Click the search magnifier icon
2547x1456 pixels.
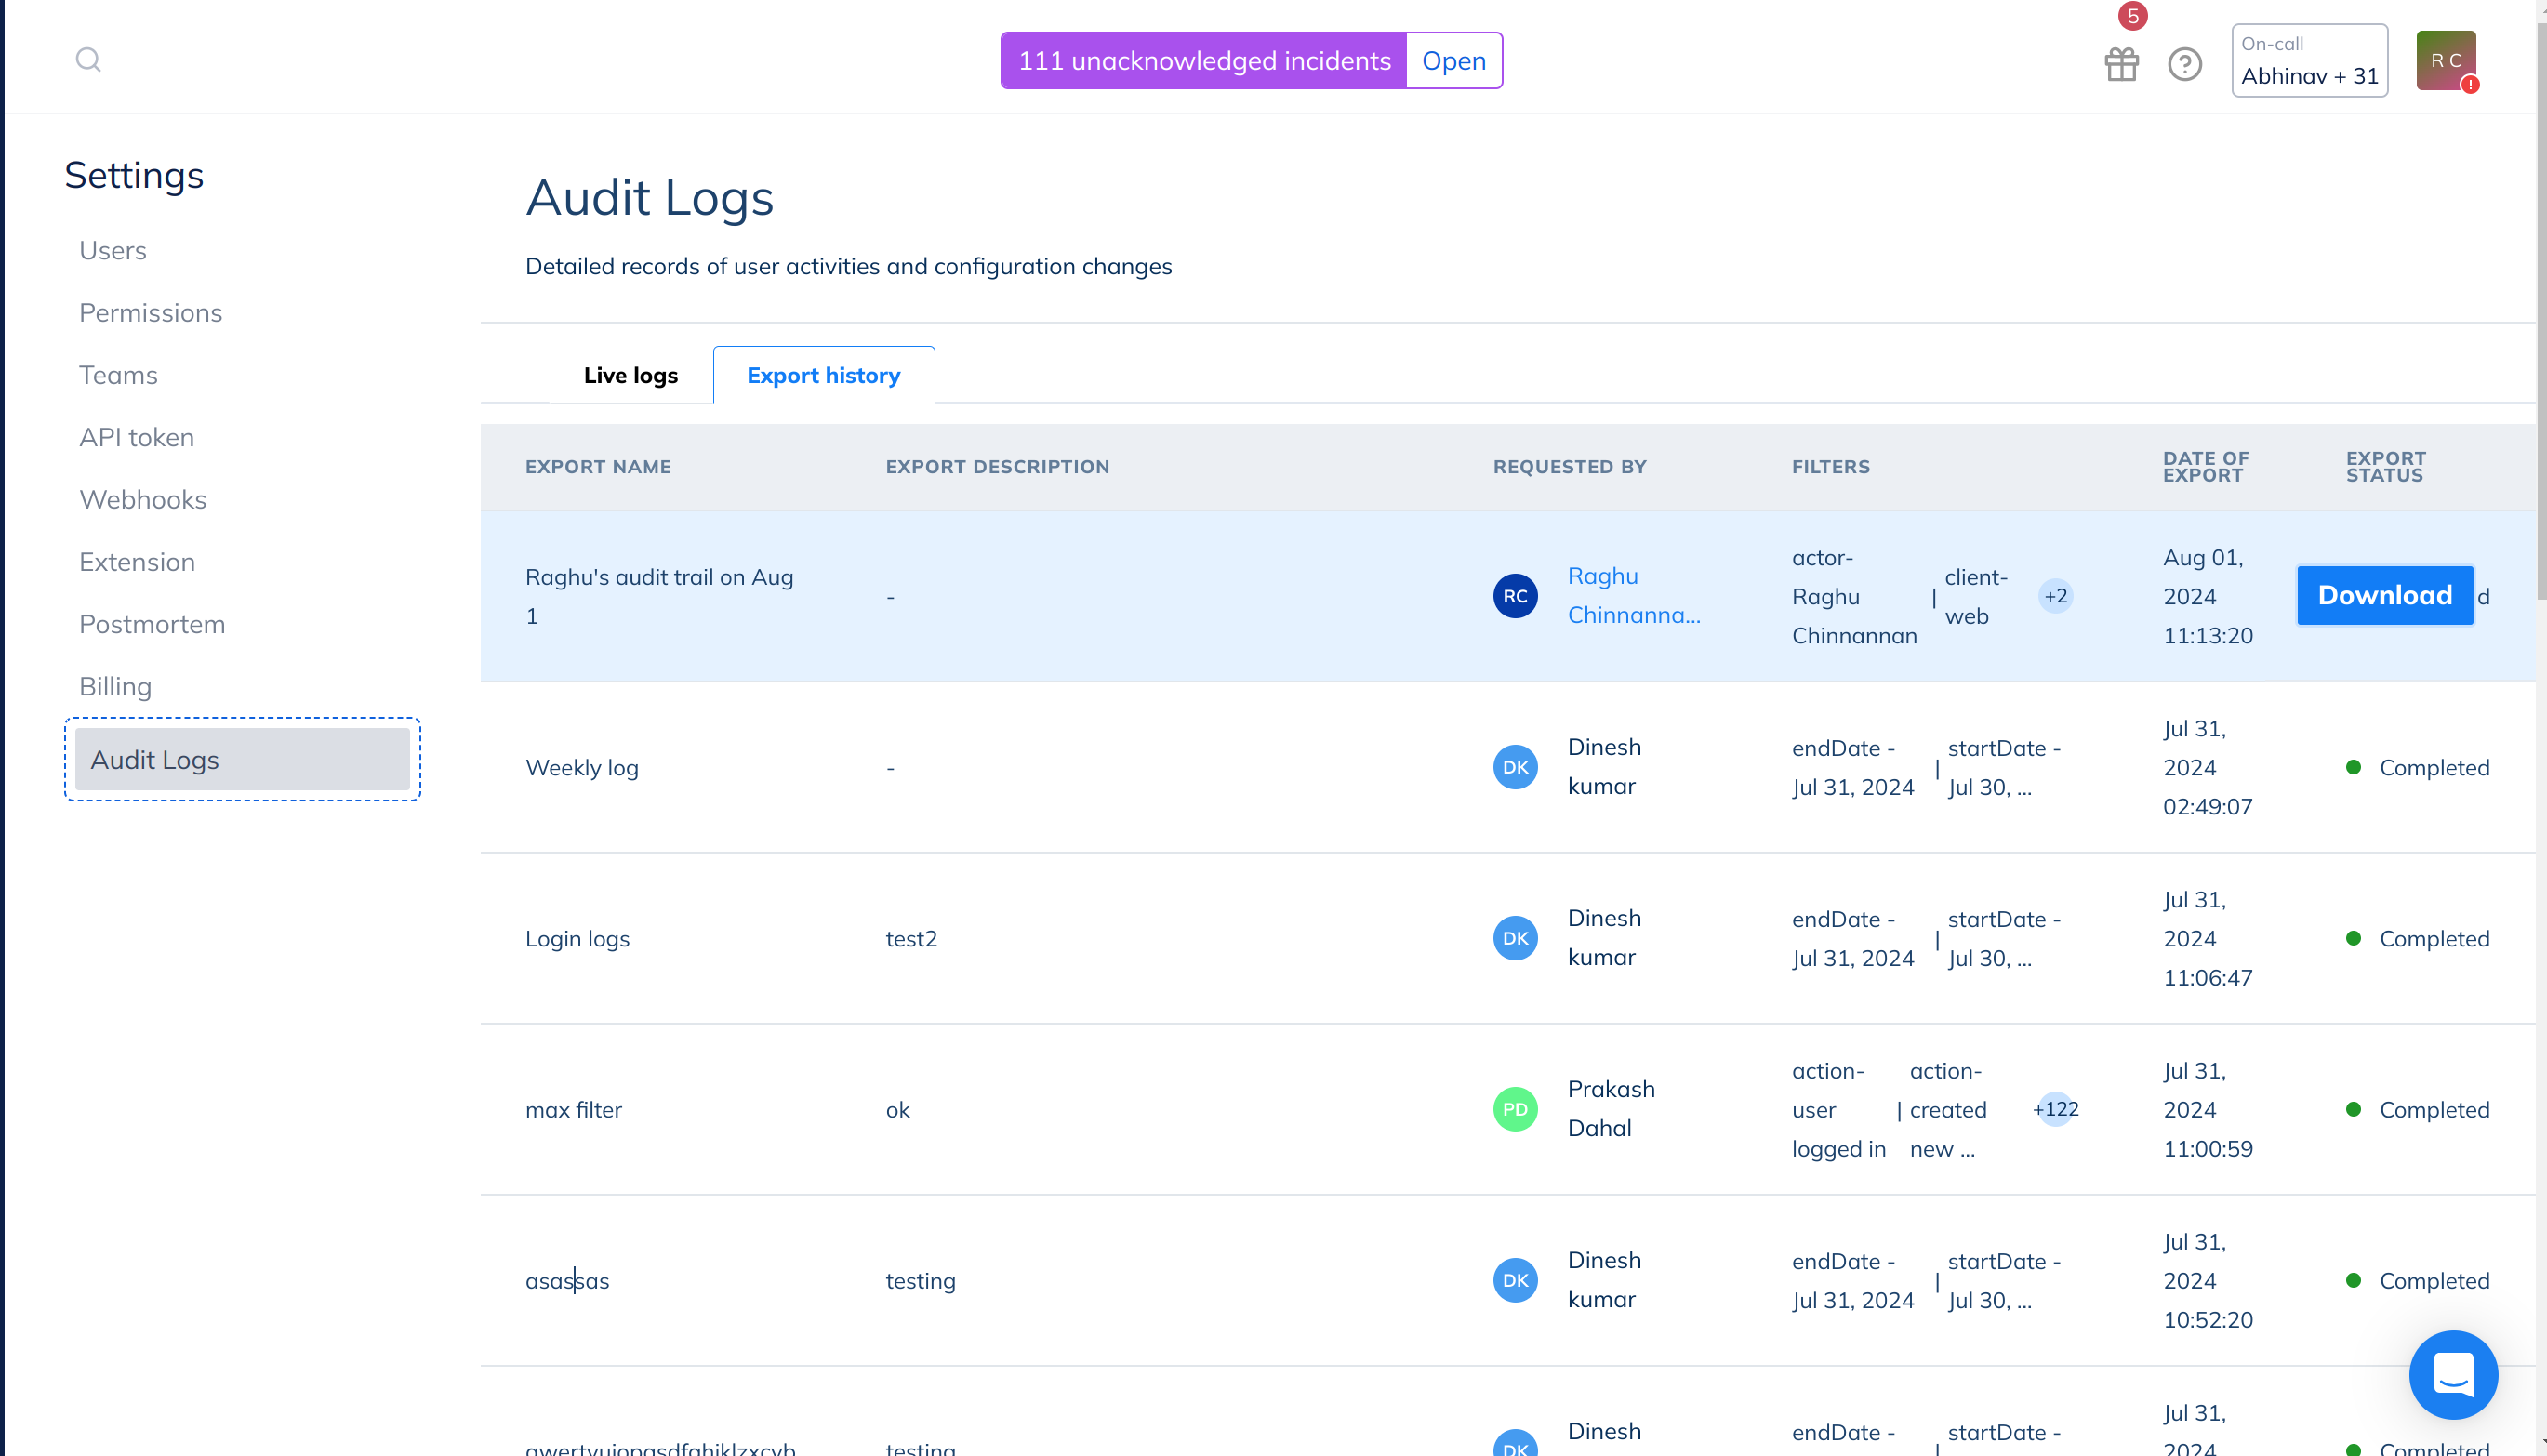click(88, 60)
